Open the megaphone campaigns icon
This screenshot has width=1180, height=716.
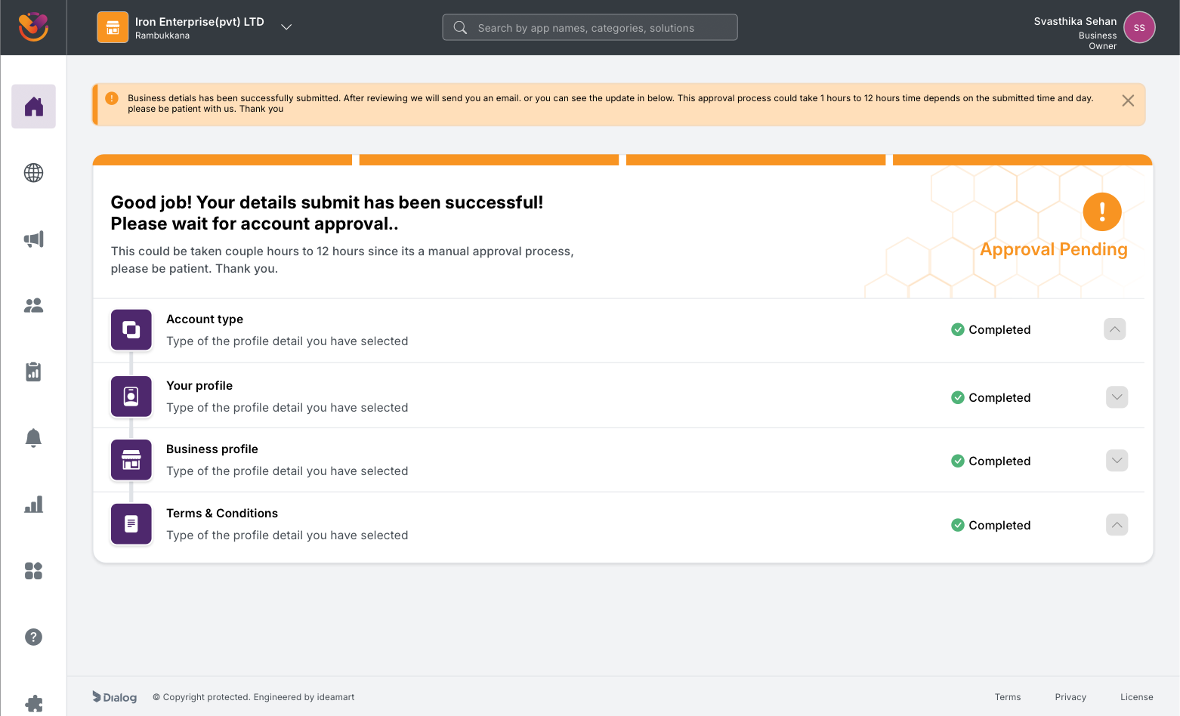tap(33, 239)
